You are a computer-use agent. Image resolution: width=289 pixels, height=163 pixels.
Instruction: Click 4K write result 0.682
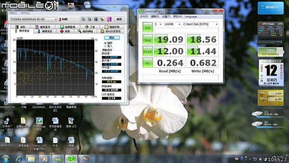click(x=203, y=63)
